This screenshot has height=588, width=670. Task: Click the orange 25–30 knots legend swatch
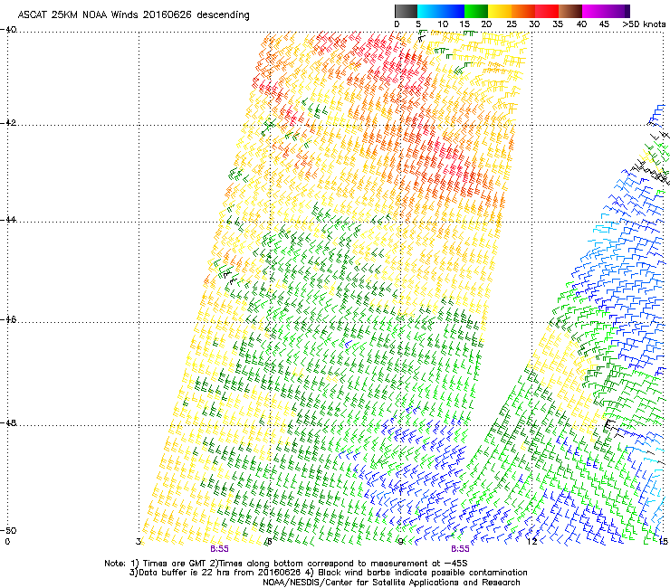tap(523, 11)
